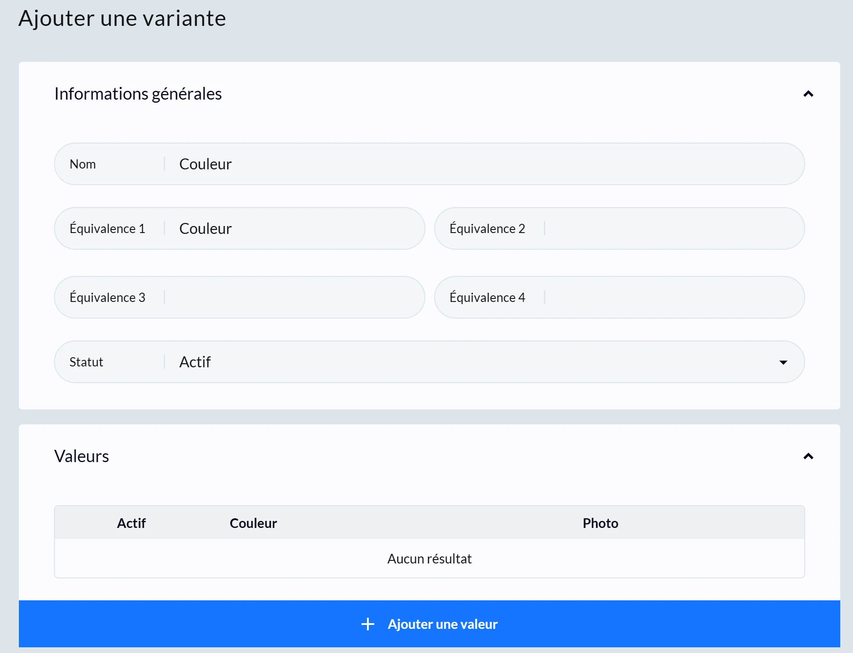The height and width of the screenshot is (653, 853).
Task: Click the Couleur column header
Action: [x=253, y=523]
